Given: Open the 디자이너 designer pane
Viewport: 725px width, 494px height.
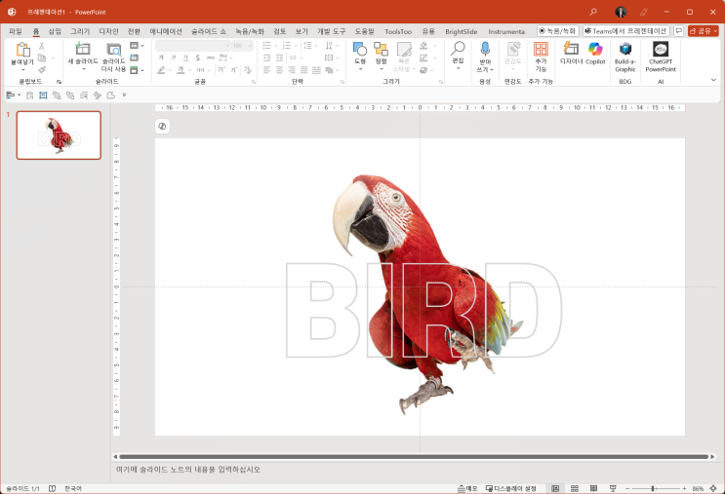Looking at the screenshot, I should point(571,48).
